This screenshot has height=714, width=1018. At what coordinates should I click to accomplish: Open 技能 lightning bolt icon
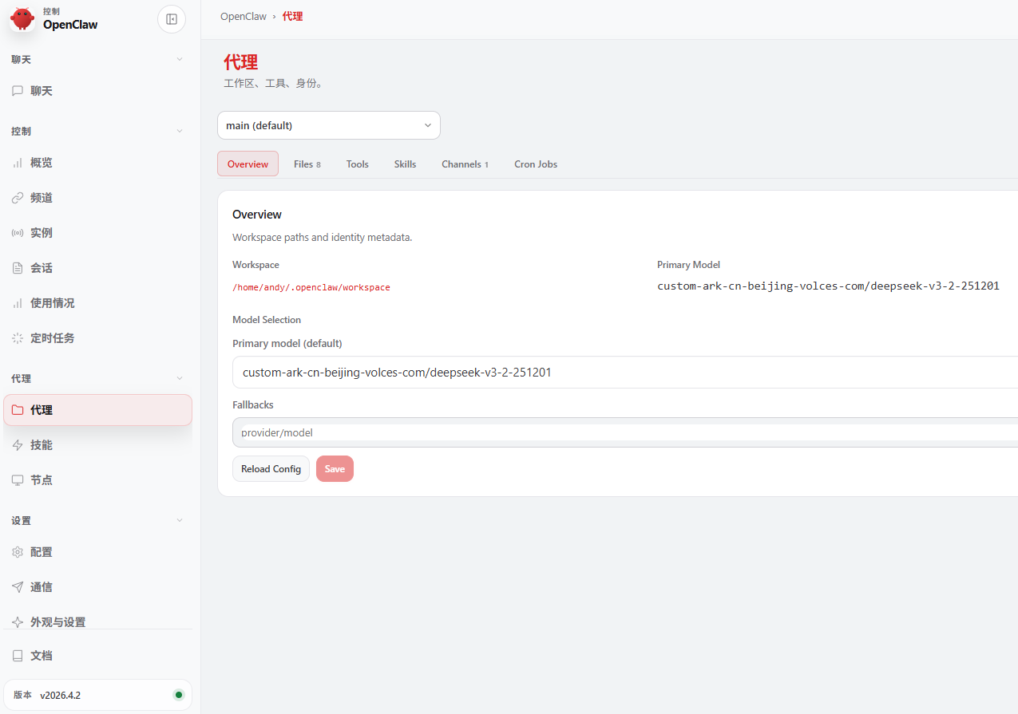18,445
